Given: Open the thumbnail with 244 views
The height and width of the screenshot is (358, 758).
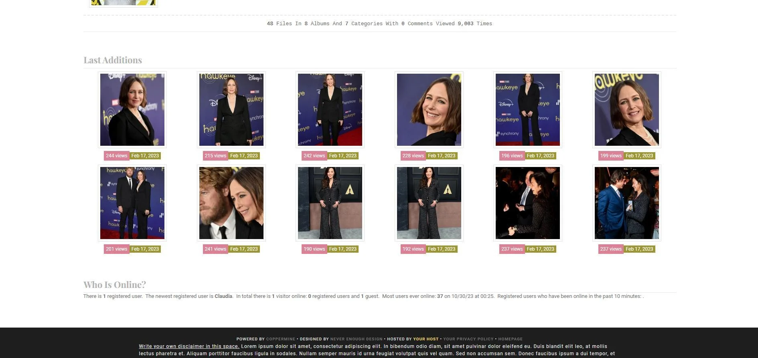Looking at the screenshot, I should [132, 110].
